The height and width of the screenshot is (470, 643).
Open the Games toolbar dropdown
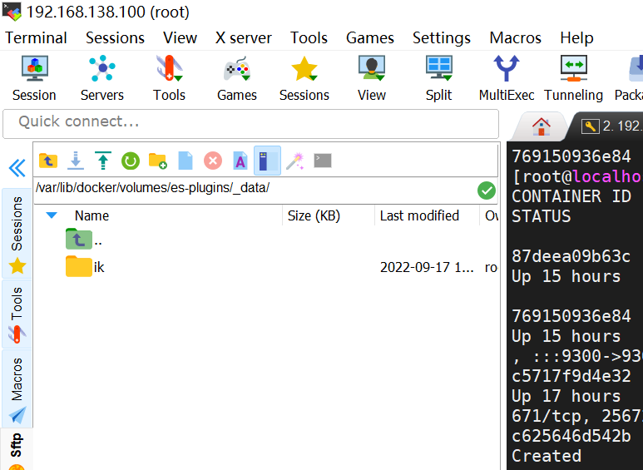tap(237, 78)
